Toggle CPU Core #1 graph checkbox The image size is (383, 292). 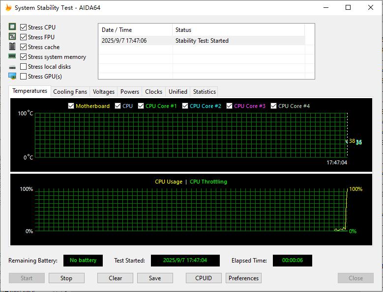(141, 106)
